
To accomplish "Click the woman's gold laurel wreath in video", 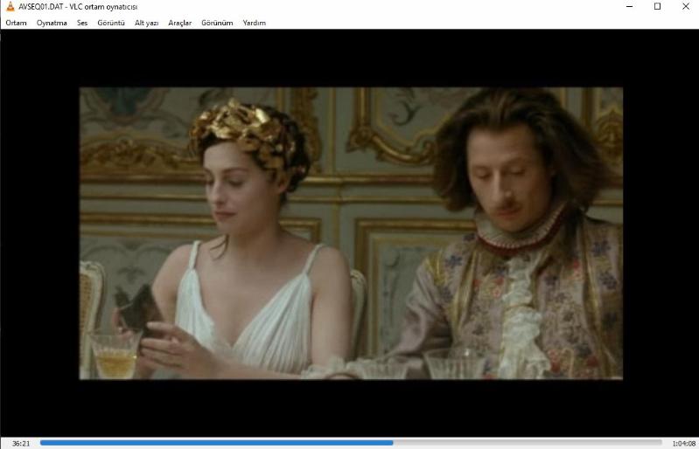I will click(241, 131).
